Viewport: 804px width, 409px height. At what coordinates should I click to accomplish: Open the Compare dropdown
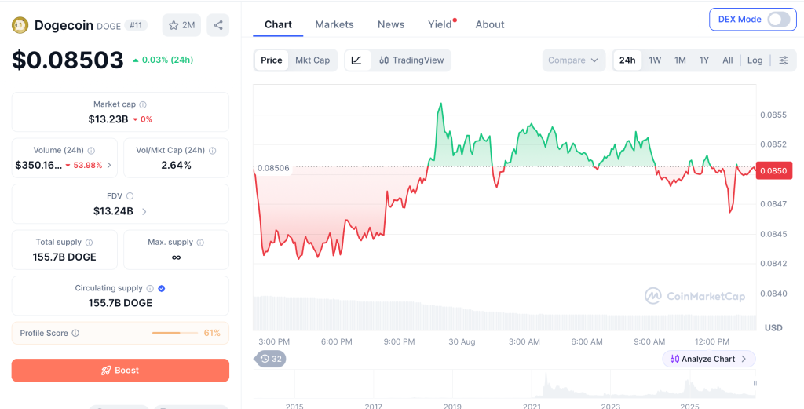[573, 60]
